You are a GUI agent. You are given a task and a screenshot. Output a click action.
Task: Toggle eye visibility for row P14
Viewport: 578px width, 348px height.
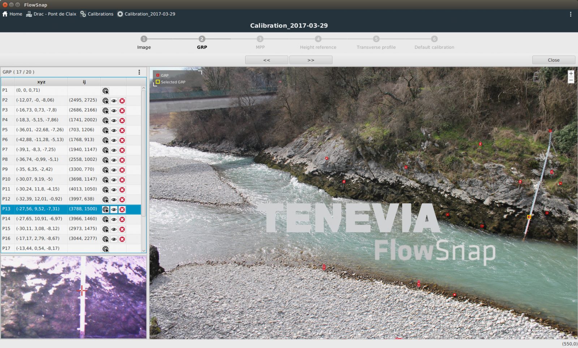click(x=114, y=219)
